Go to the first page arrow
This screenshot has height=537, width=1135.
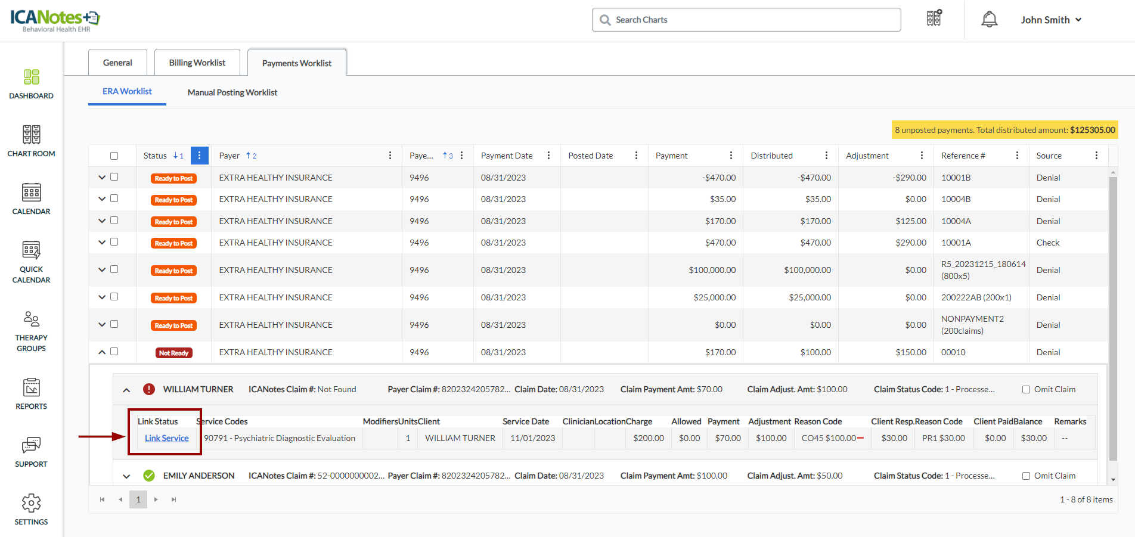(x=102, y=499)
